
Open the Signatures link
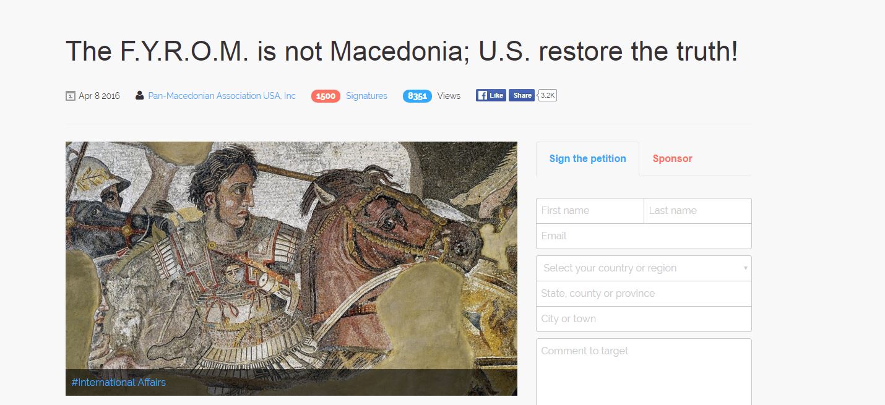pos(366,96)
